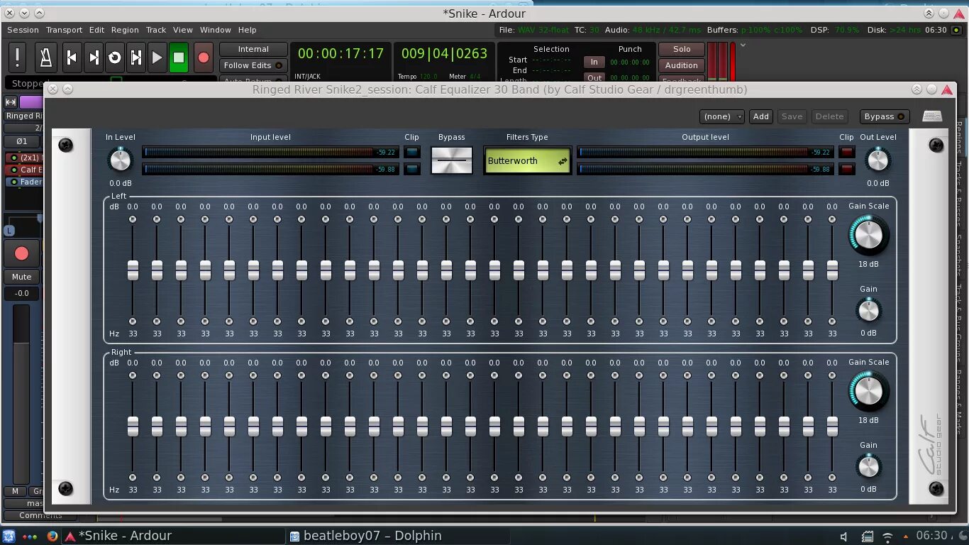Click the first band fader in Left section

[133, 270]
